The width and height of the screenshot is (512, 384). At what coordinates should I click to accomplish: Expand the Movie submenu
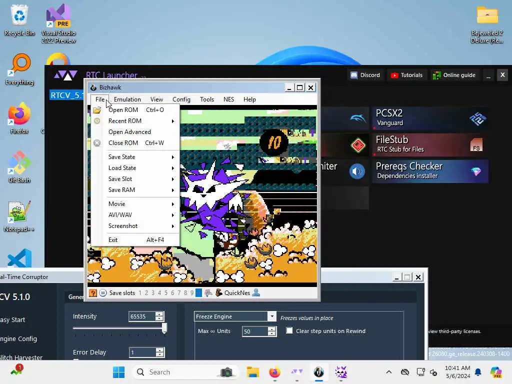[x=135, y=204]
